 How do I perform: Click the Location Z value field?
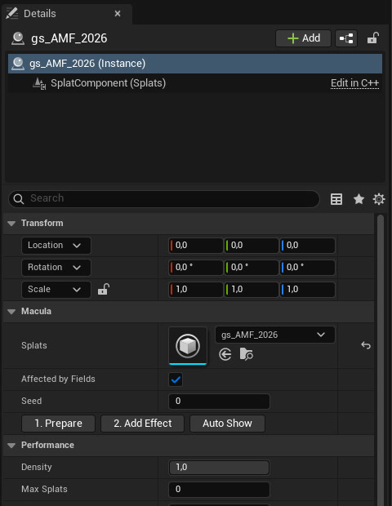click(307, 246)
